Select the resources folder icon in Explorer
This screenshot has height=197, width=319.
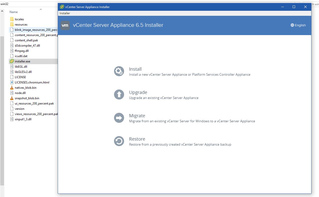[12, 24]
